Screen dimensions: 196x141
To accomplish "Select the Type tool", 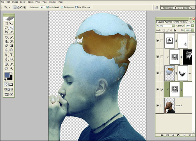I will 11,55.
